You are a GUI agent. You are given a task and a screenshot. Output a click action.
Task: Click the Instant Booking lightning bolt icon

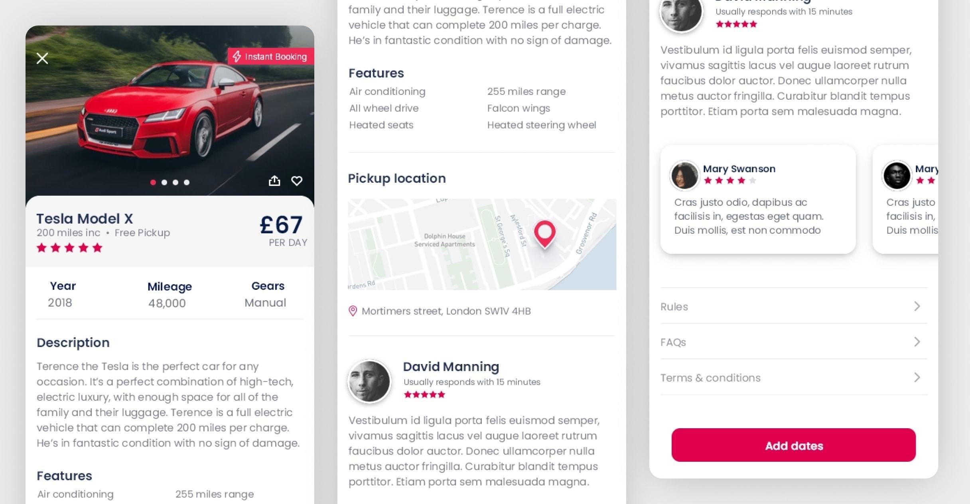[x=237, y=57]
